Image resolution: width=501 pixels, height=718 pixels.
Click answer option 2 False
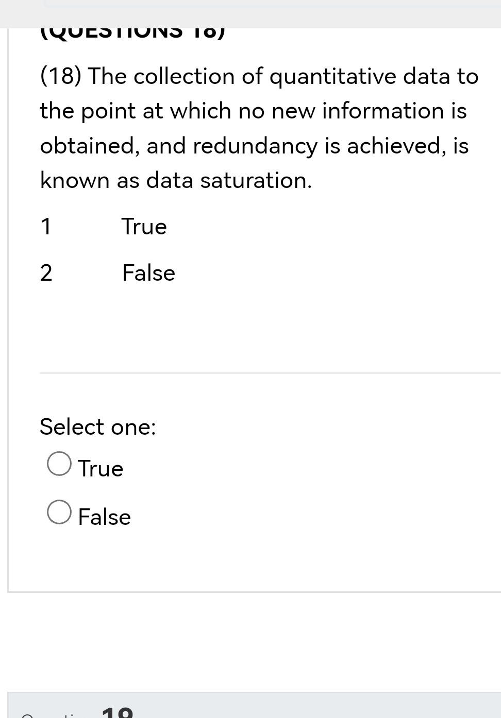pyautogui.click(x=148, y=273)
